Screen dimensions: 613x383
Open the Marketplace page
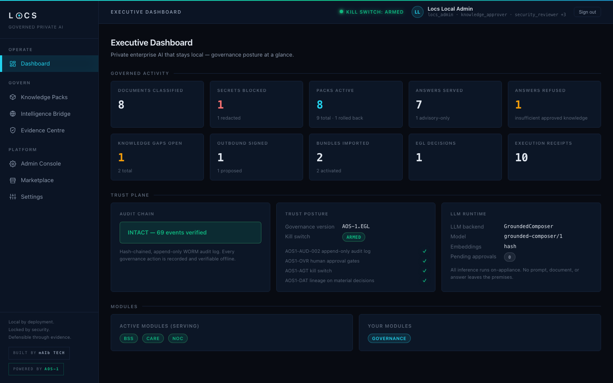click(x=49, y=180)
